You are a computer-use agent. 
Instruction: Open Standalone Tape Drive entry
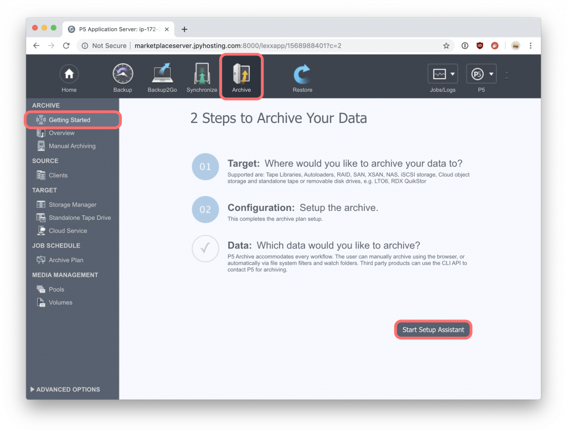click(73, 218)
